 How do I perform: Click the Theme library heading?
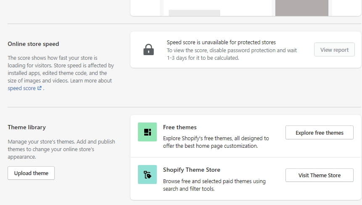point(26,127)
